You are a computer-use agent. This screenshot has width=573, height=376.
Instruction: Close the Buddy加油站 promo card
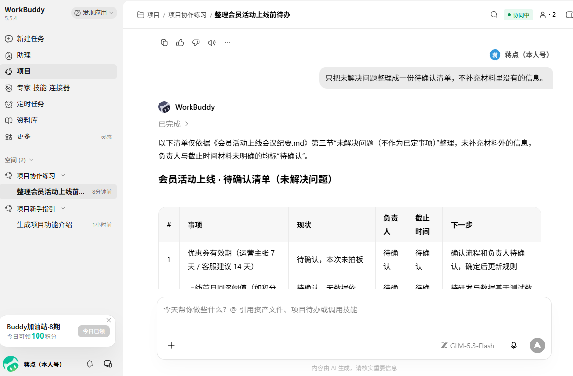click(109, 320)
